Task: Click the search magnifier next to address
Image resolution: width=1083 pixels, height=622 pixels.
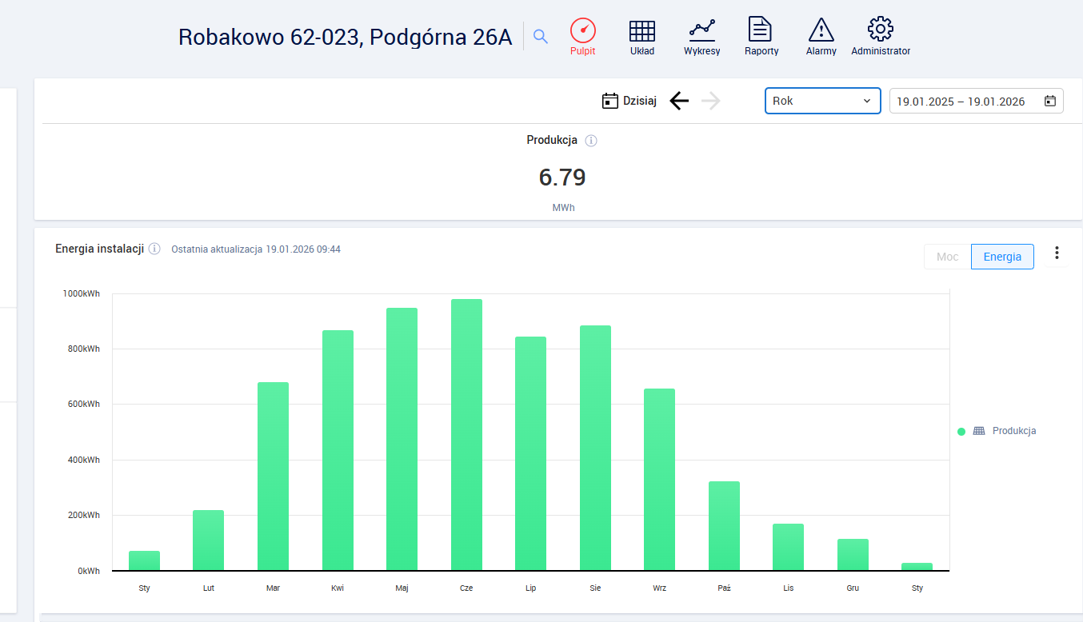Action: pyautogui.click(x=541, y=37)
